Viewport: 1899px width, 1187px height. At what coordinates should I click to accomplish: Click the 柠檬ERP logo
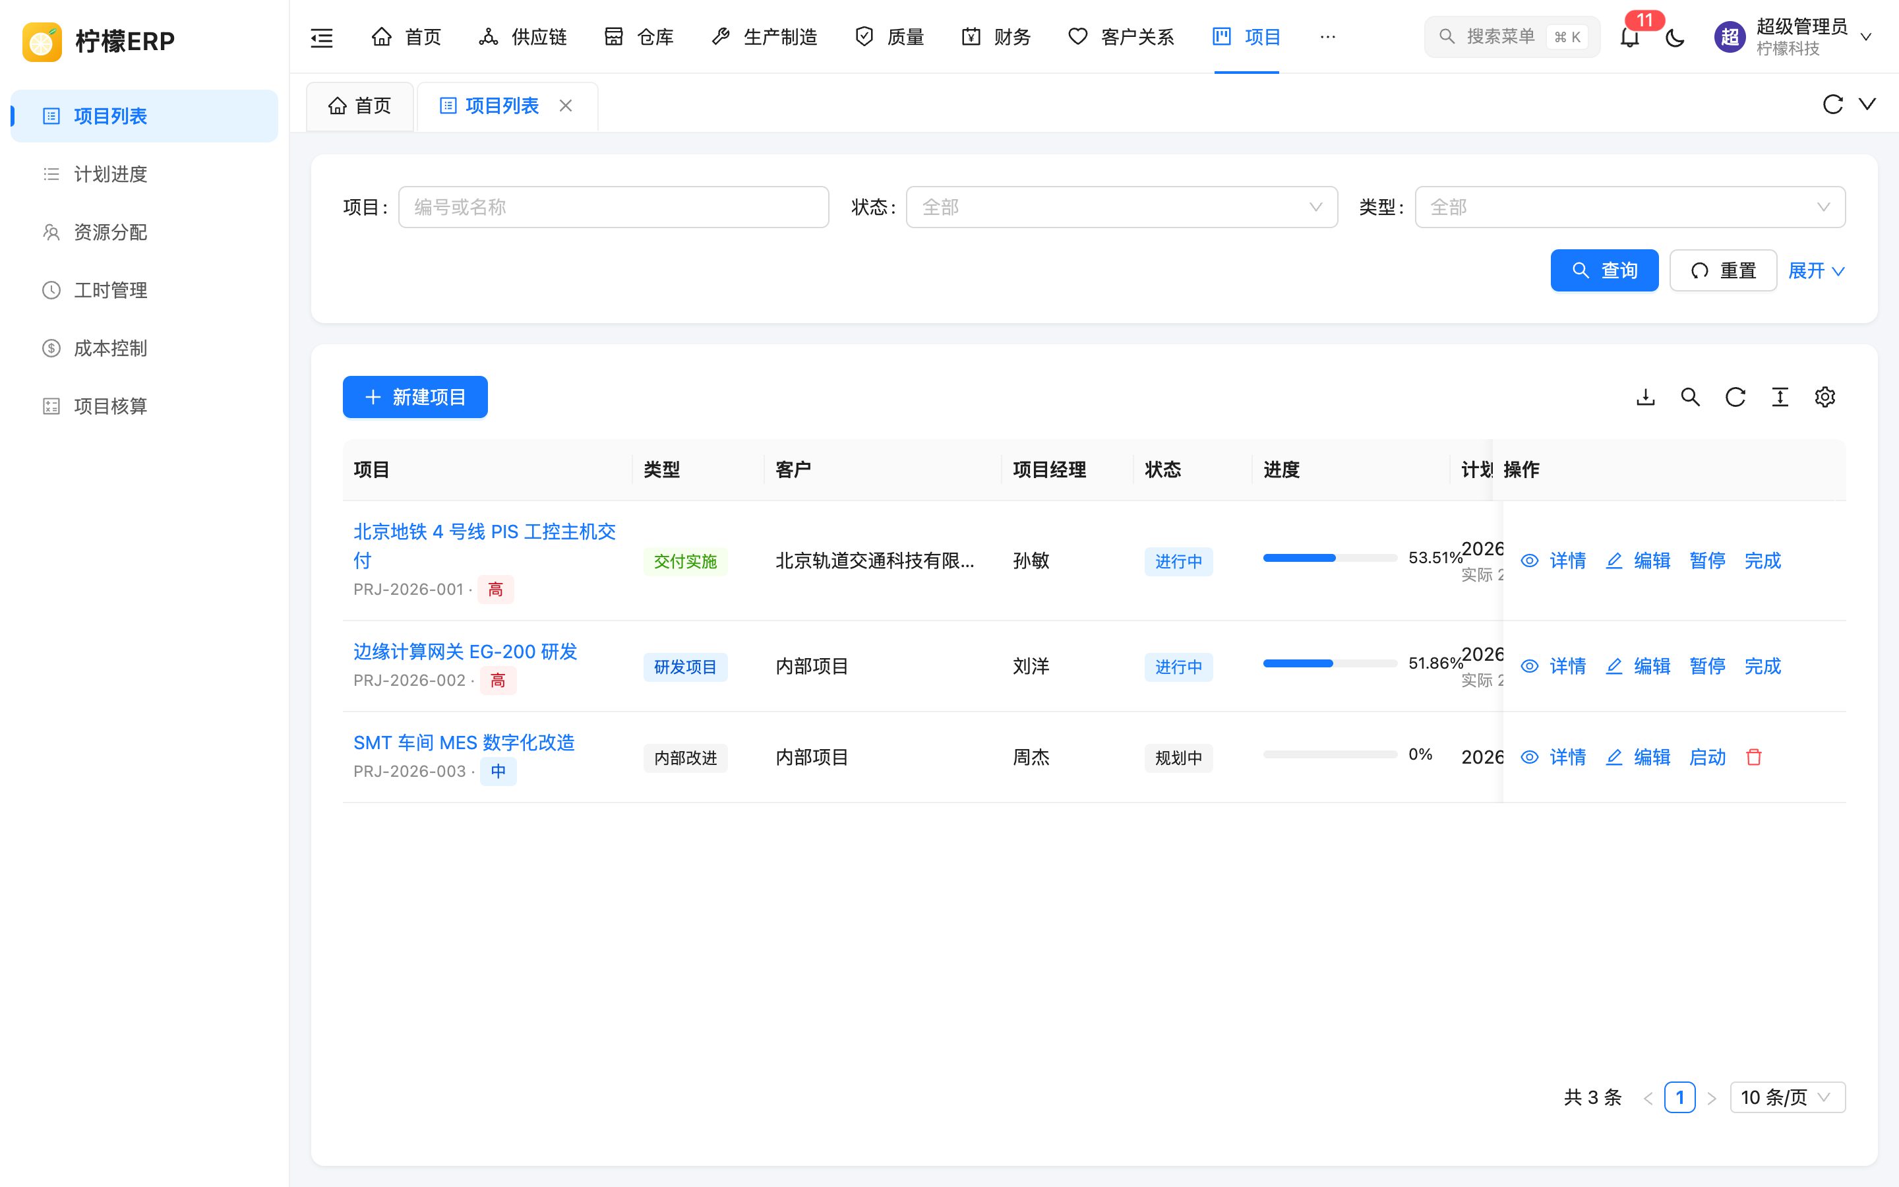[x=99, y=41]
